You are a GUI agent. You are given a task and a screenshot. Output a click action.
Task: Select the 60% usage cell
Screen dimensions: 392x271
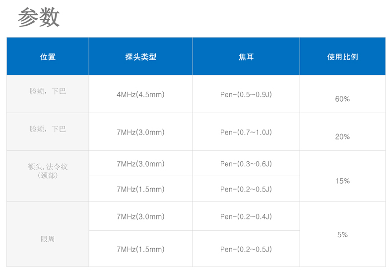[343, 94]
